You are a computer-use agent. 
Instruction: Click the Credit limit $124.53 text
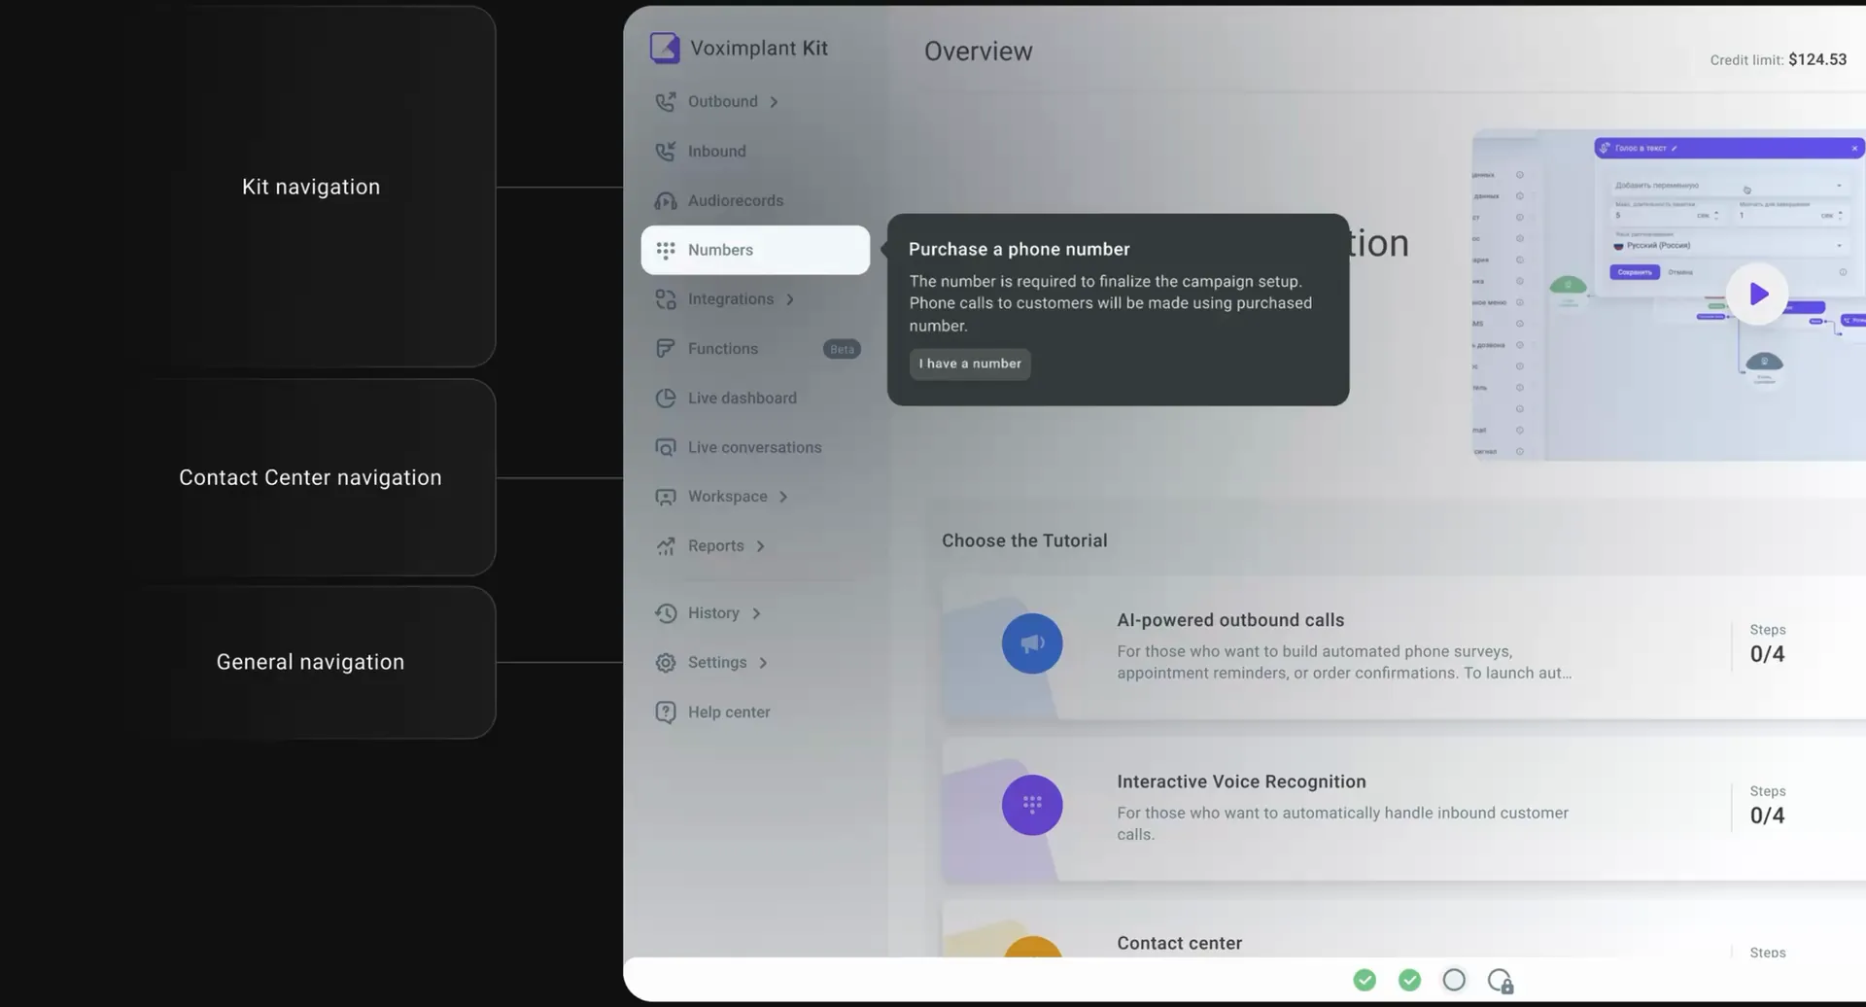tap(1779, 59)
